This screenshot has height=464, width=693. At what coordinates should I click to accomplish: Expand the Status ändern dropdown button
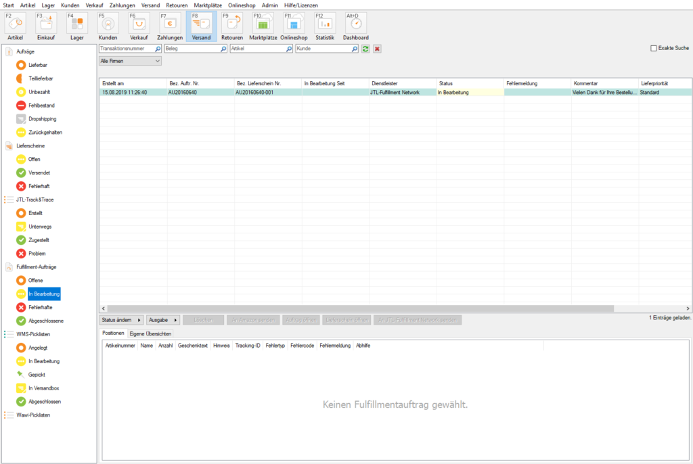pos(122,320)
